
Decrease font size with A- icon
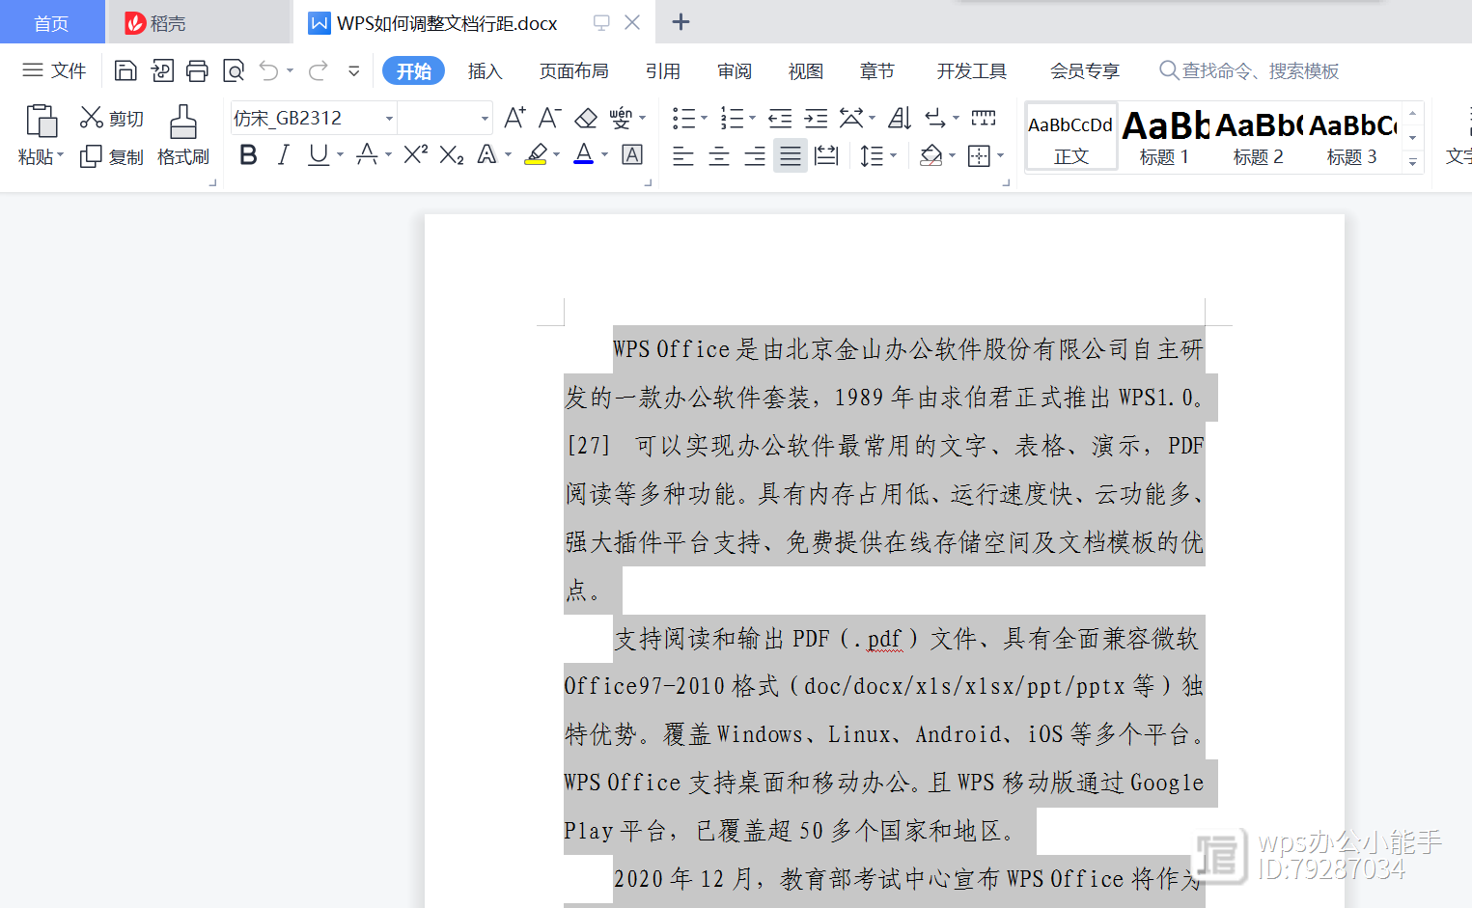coord(549,118)
